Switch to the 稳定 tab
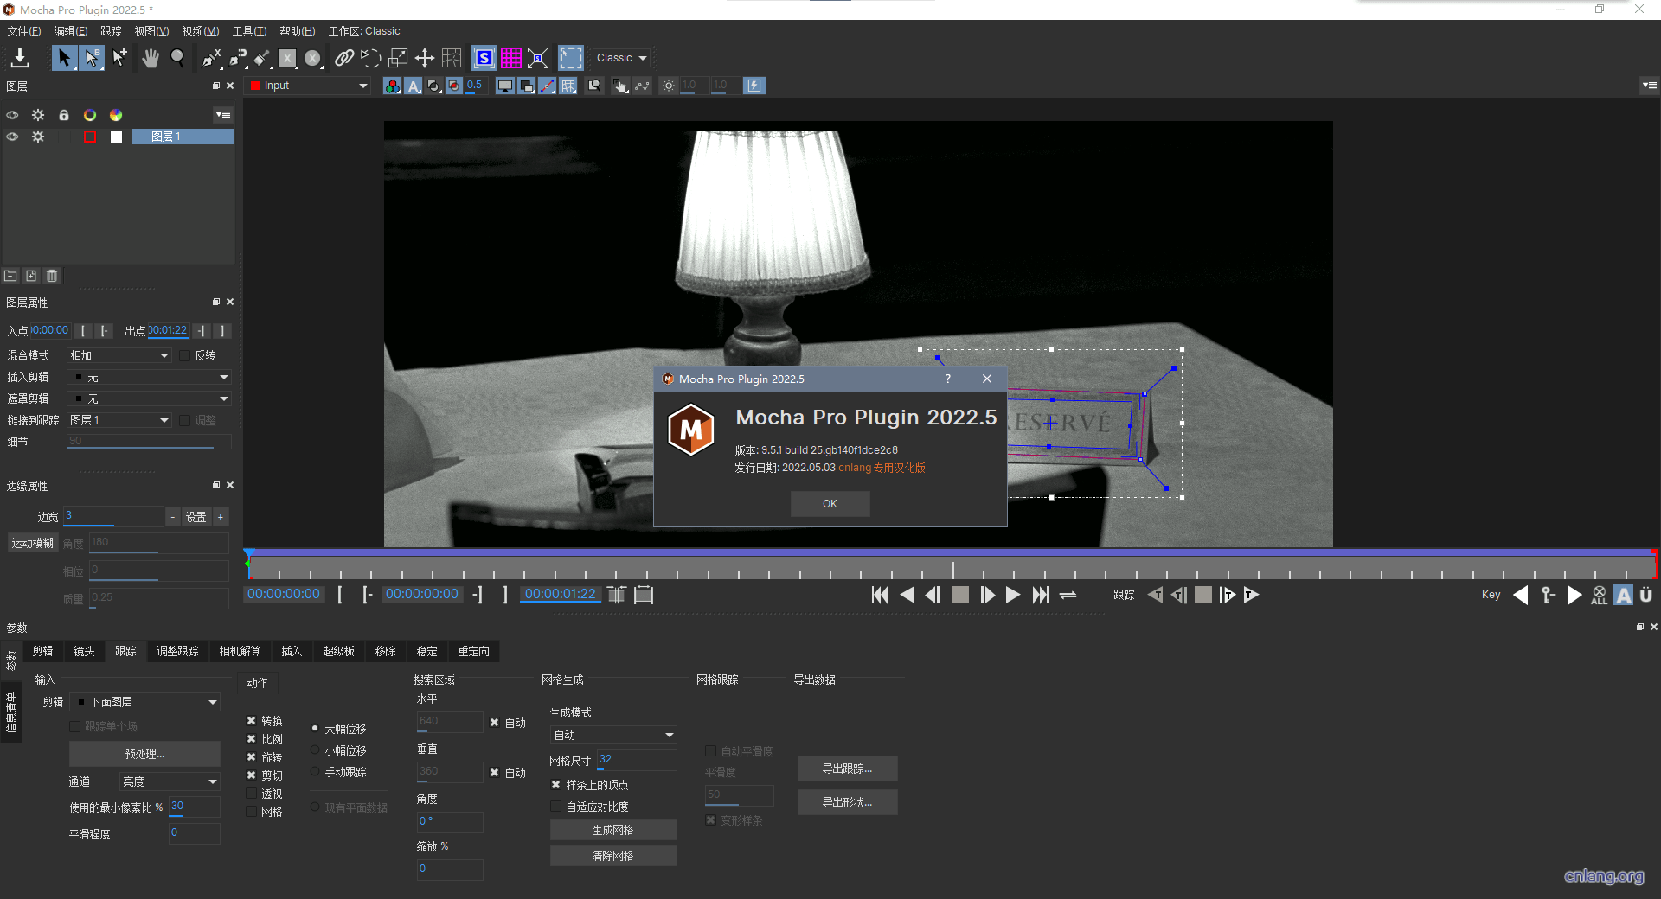Viewport: 1661px width, 899px height. coord(426,651)
